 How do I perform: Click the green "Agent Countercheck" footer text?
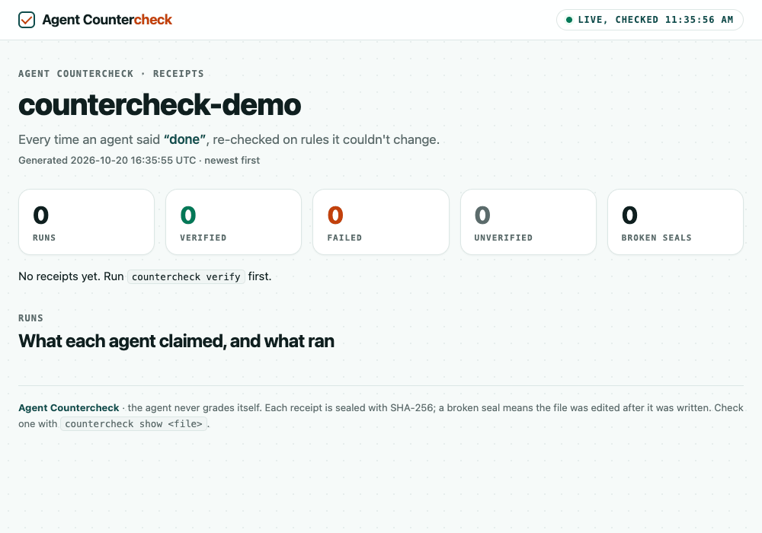(69, 408)
